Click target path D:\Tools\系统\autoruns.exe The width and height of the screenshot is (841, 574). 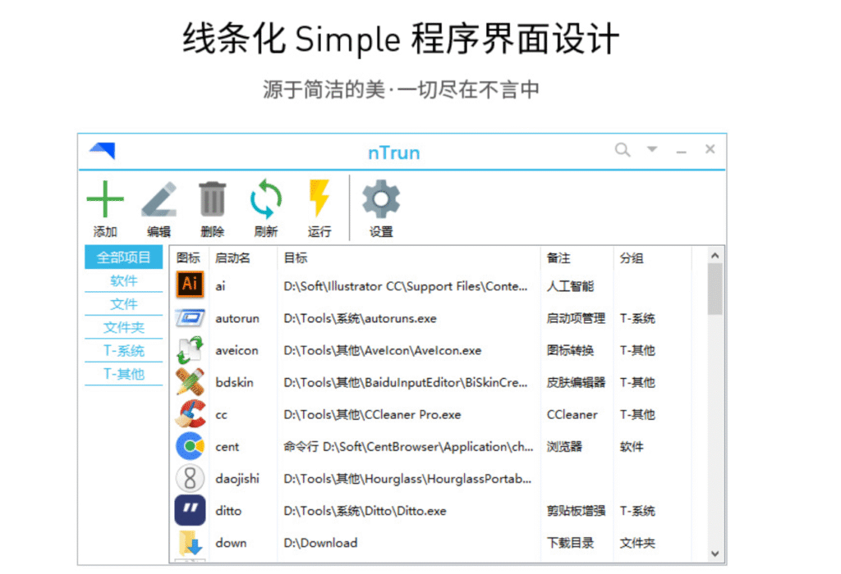click(360, 319)
